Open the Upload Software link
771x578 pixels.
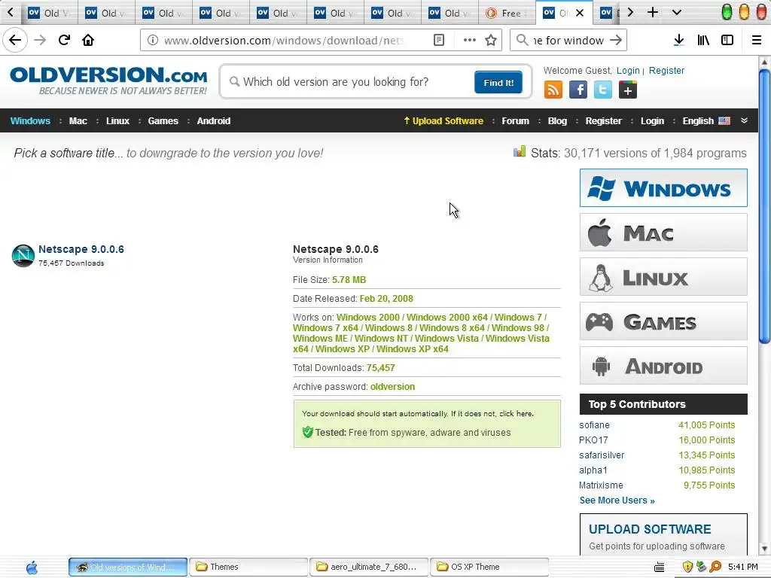[443, 121]
